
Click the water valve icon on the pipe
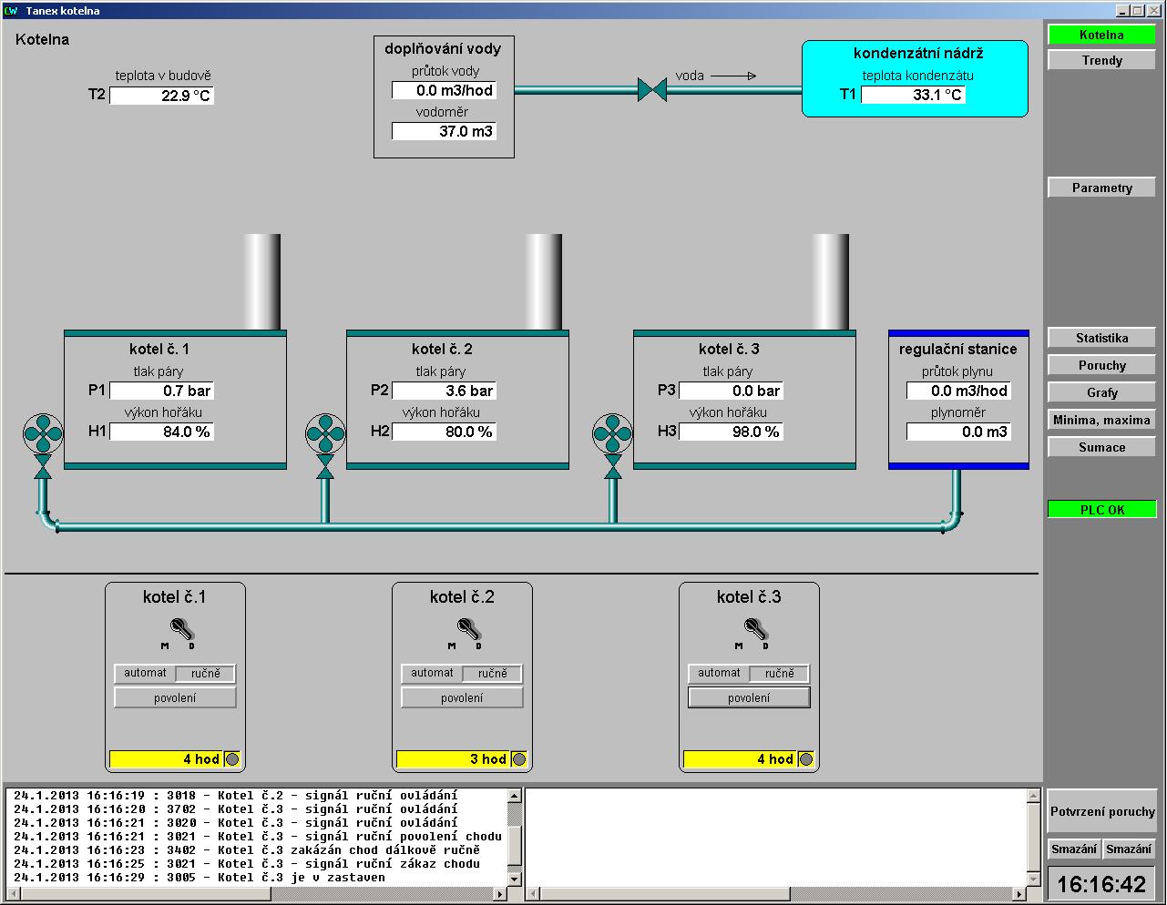[x=652, y=89]
